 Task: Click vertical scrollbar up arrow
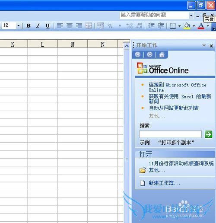pyautogui.click(x=127, y=46)
